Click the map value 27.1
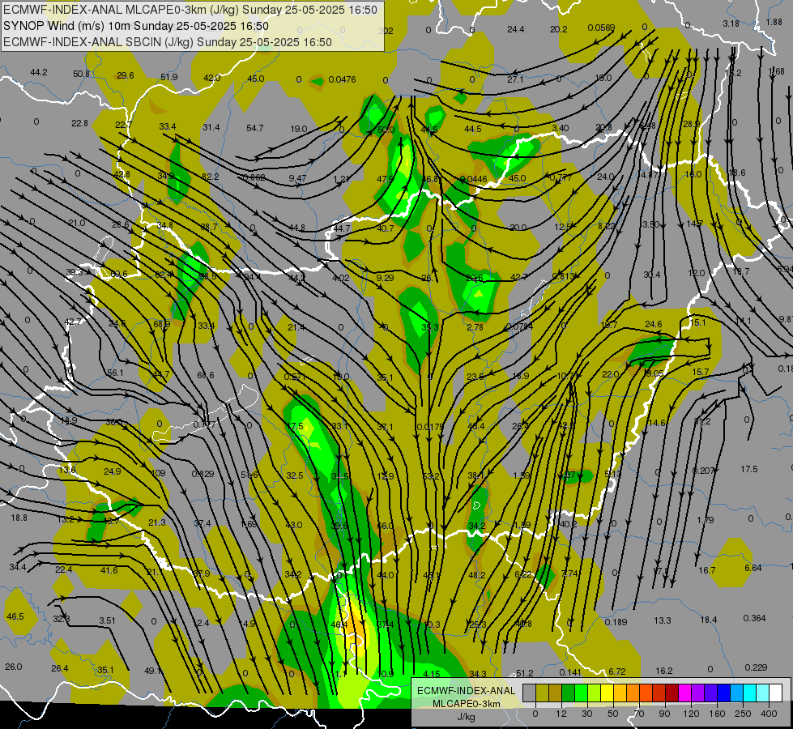This screenshot has height=729, width=793. [x=515, y=79]
